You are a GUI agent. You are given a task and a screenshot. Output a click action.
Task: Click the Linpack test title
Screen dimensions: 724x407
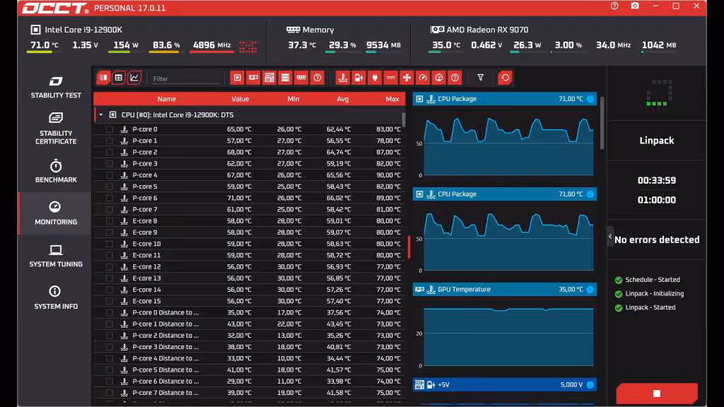pyautogui.click(x=657, y=141)
